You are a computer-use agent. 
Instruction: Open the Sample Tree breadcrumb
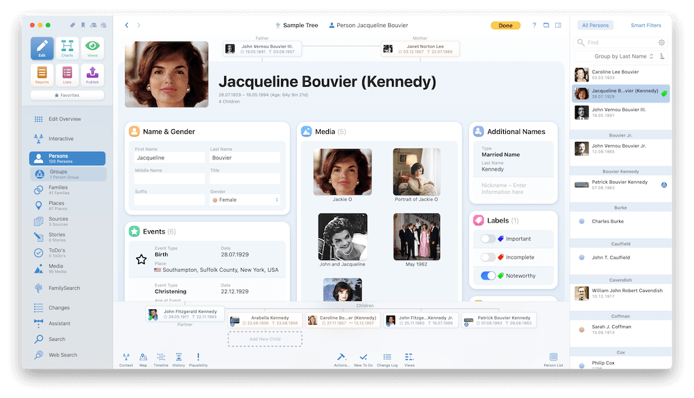296,25
